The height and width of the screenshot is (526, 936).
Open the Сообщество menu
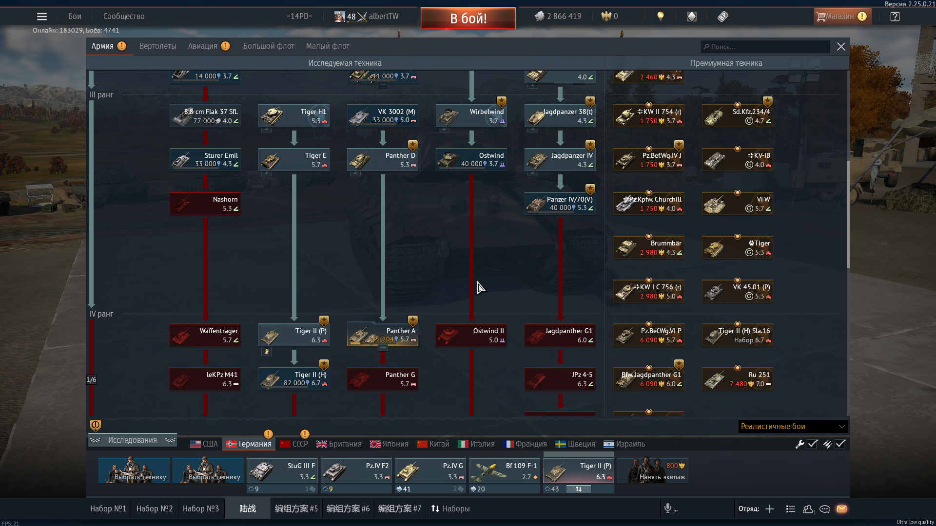click(124, 17)
